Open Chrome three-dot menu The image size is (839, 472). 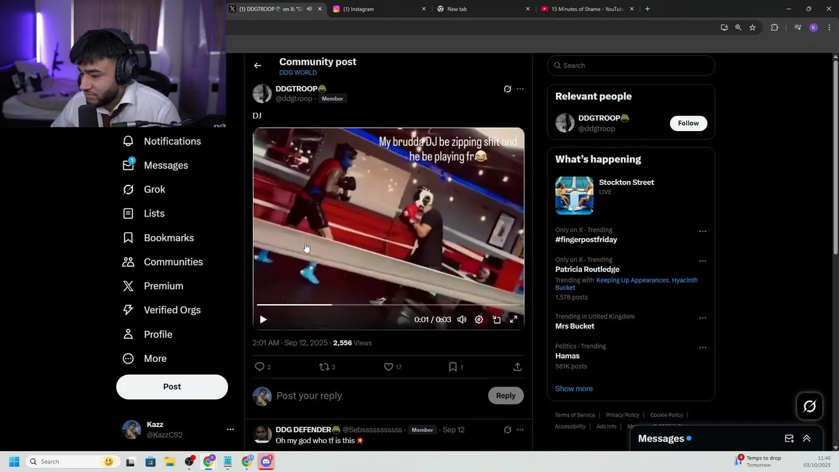point(829,28)
